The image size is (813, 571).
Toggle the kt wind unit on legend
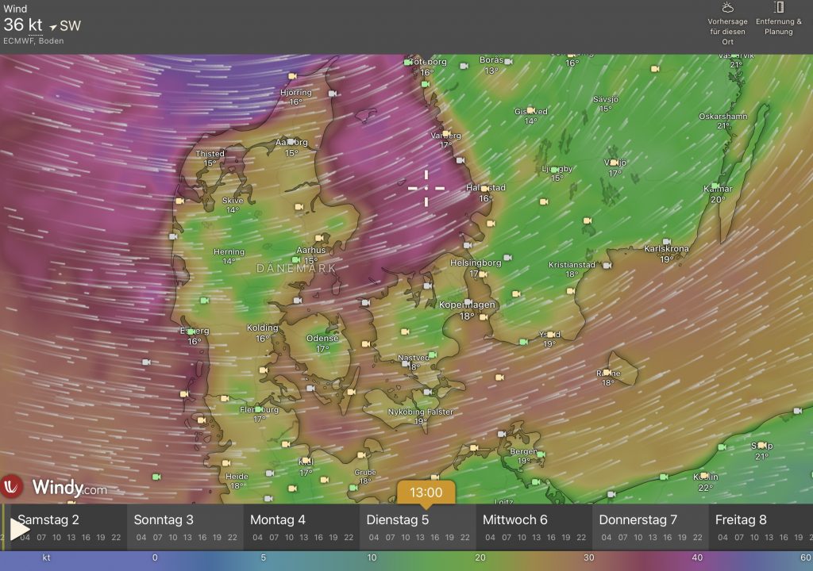coord(46,558)
